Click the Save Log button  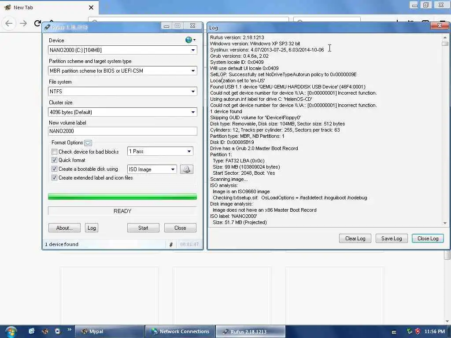(392, 239)
